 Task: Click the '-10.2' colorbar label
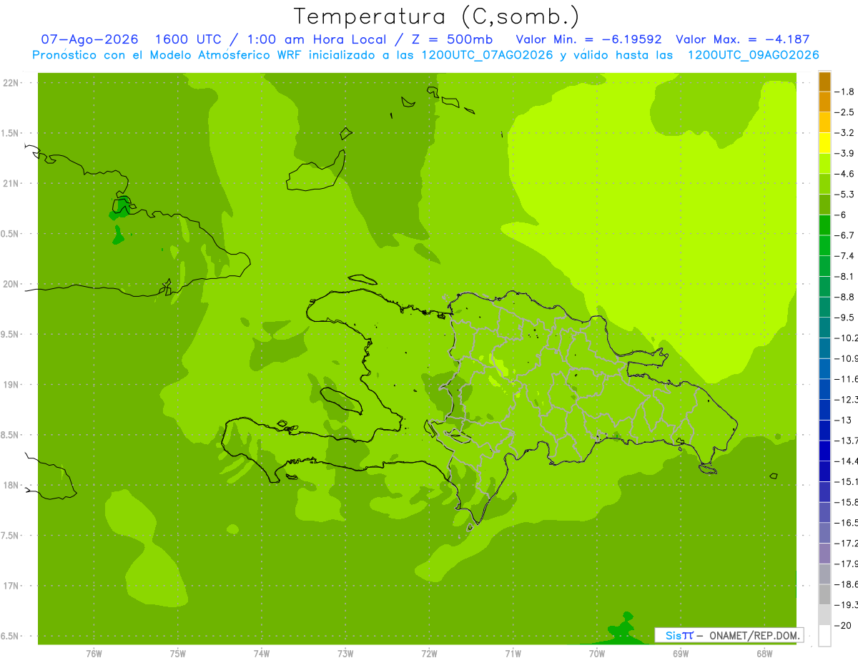coord(847,338)
